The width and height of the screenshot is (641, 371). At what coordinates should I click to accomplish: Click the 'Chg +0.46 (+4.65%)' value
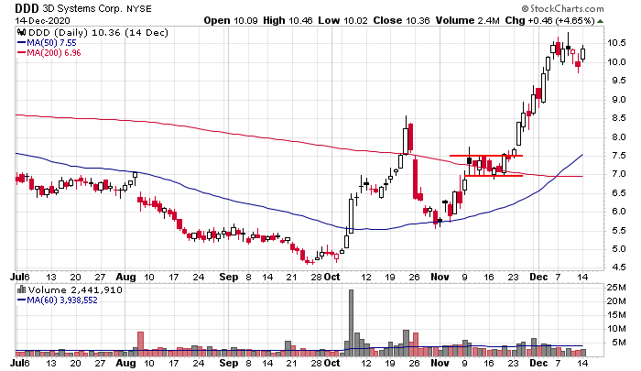(549, 20)
